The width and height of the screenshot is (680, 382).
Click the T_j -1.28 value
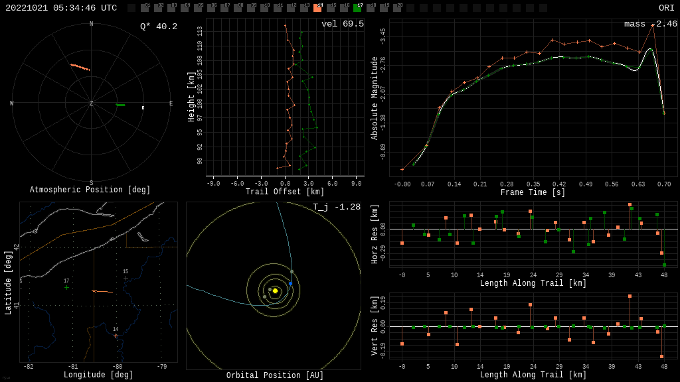337,207
